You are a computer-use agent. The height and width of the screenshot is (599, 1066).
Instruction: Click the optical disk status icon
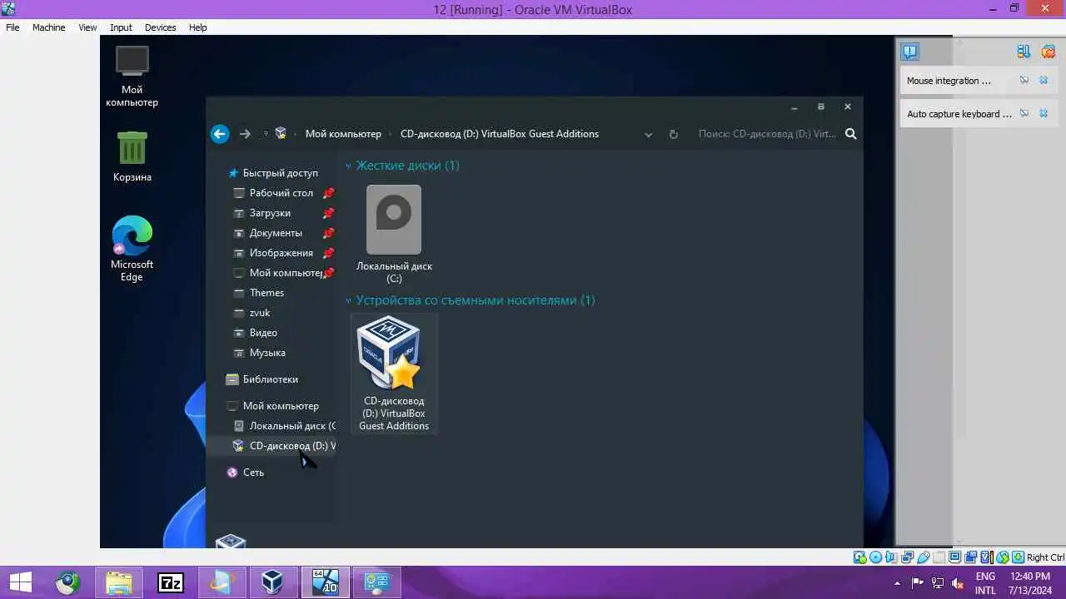coord(875,557)
